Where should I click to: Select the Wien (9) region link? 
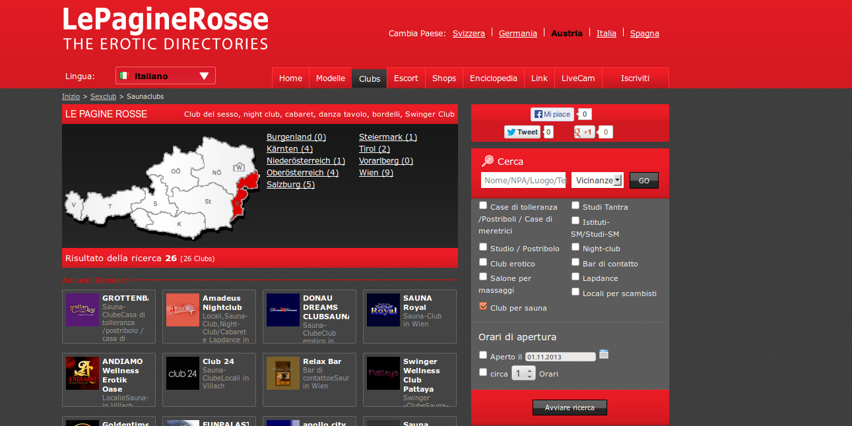376,173
